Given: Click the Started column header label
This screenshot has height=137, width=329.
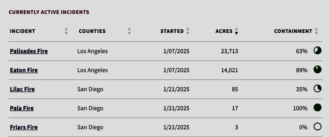Looking at the screenshot, I should (x=172, y=31).
